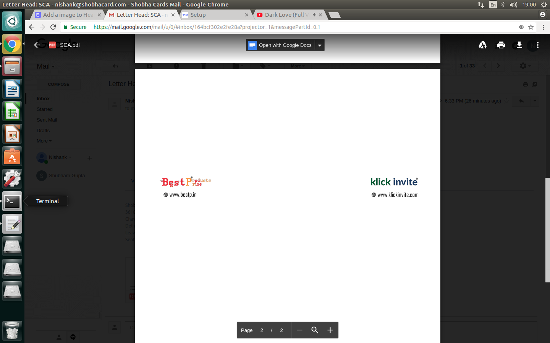Open the Starred folder
This screenshot has width=550, height=343.
pos(45,109)
